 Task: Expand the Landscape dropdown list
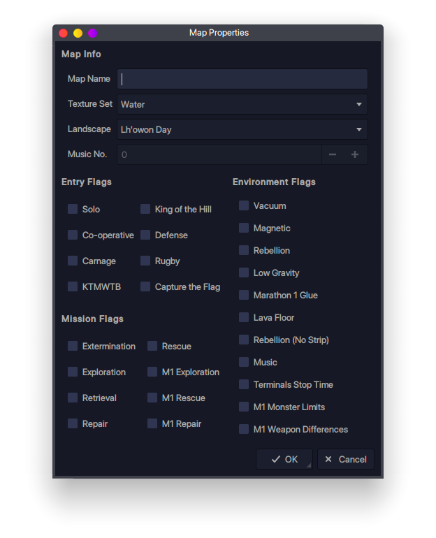(x=242, y=129)
